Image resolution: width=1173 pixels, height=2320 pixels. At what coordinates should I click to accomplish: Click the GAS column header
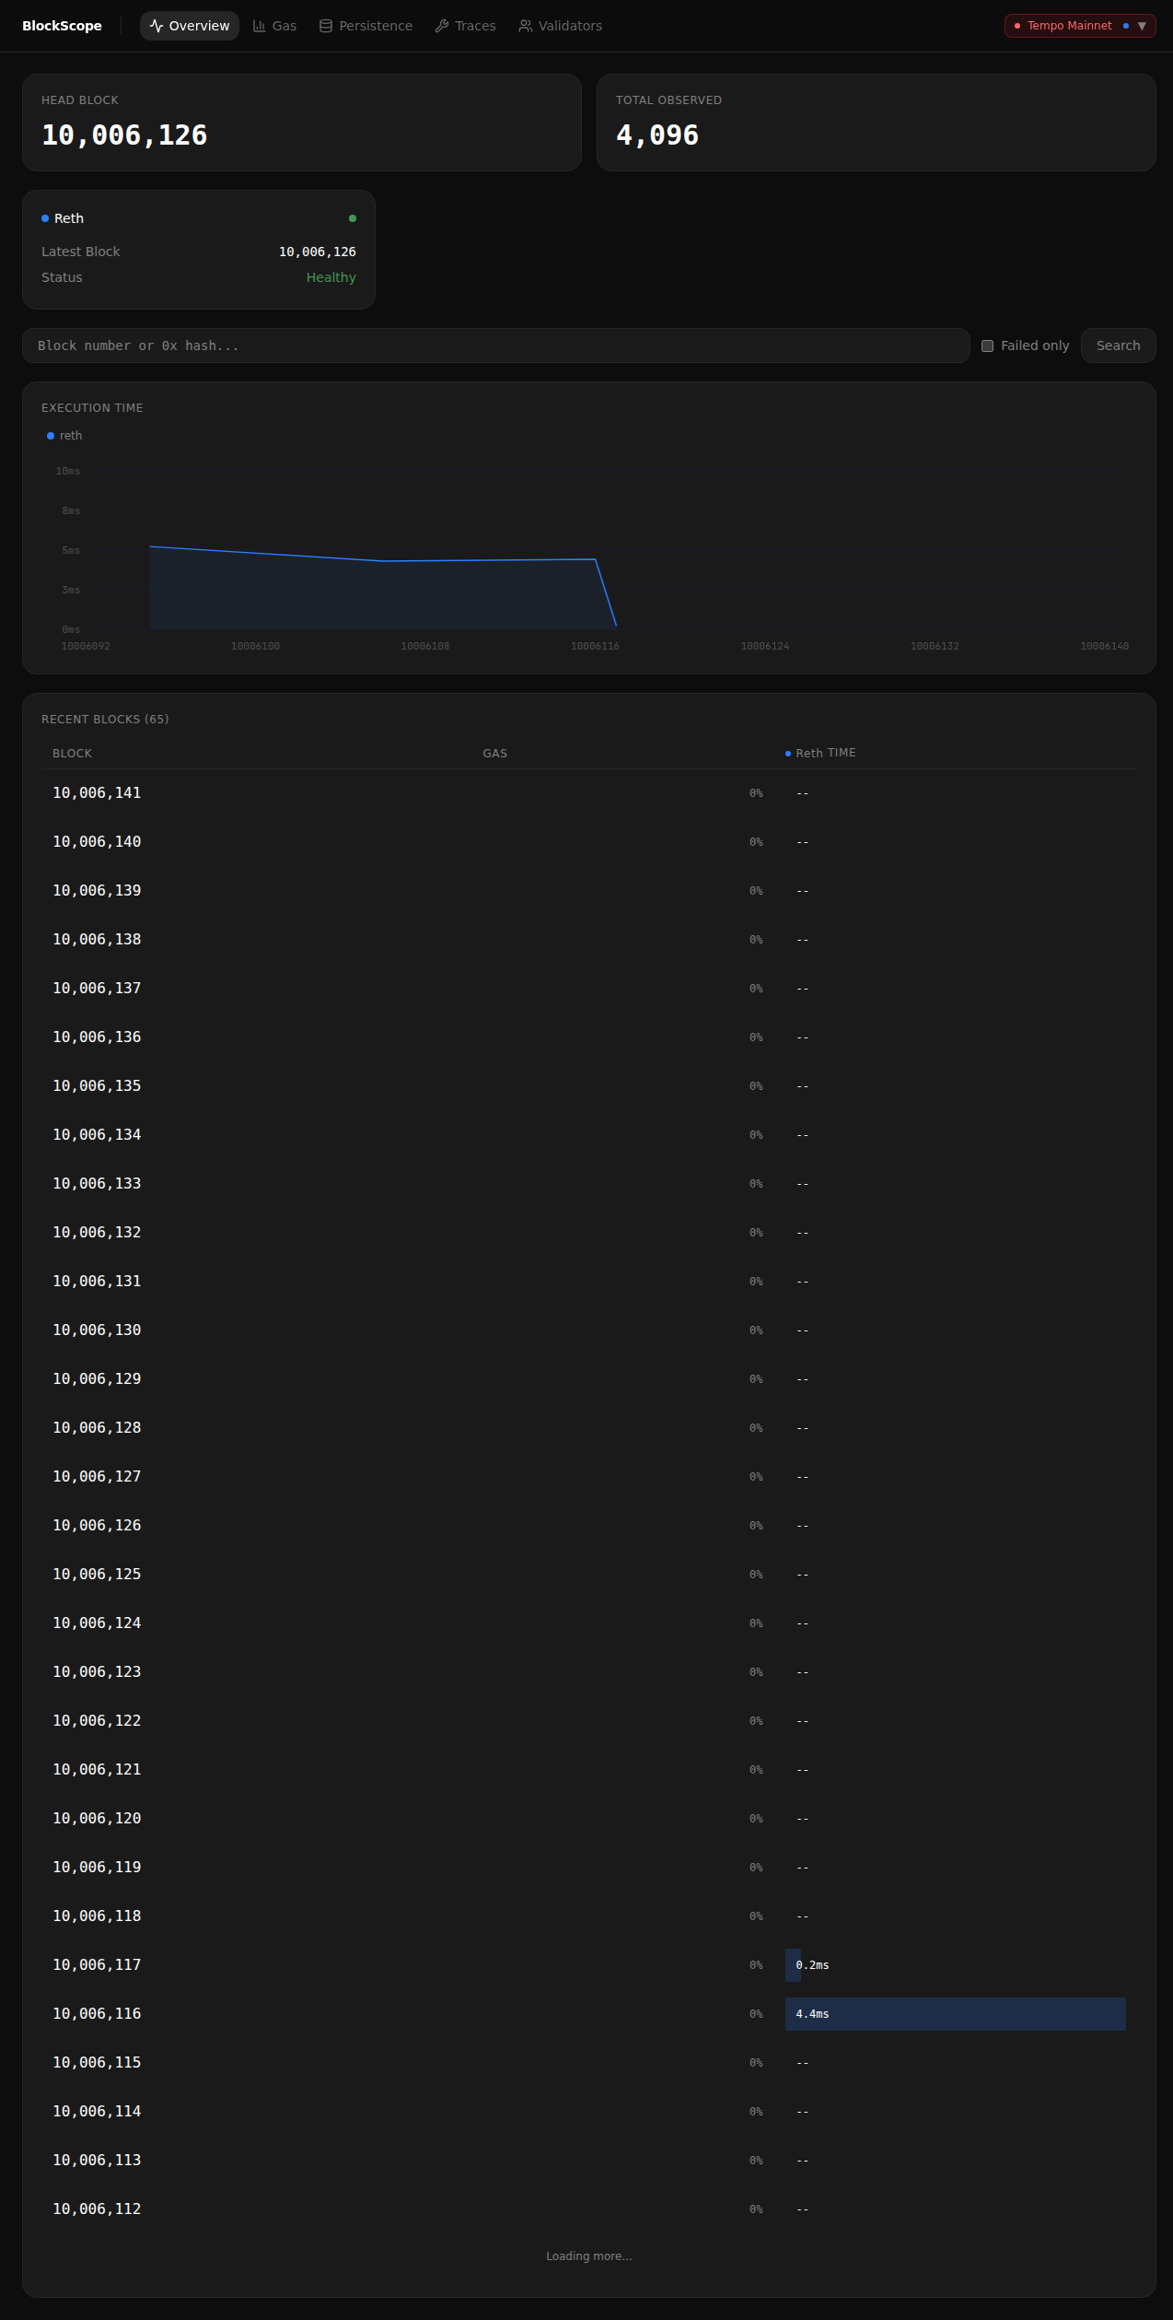tap(494, 754)
